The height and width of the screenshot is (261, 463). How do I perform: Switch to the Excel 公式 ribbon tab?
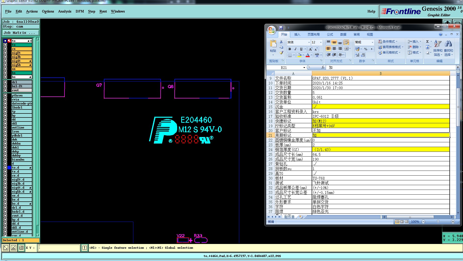[x=330, y=34]
